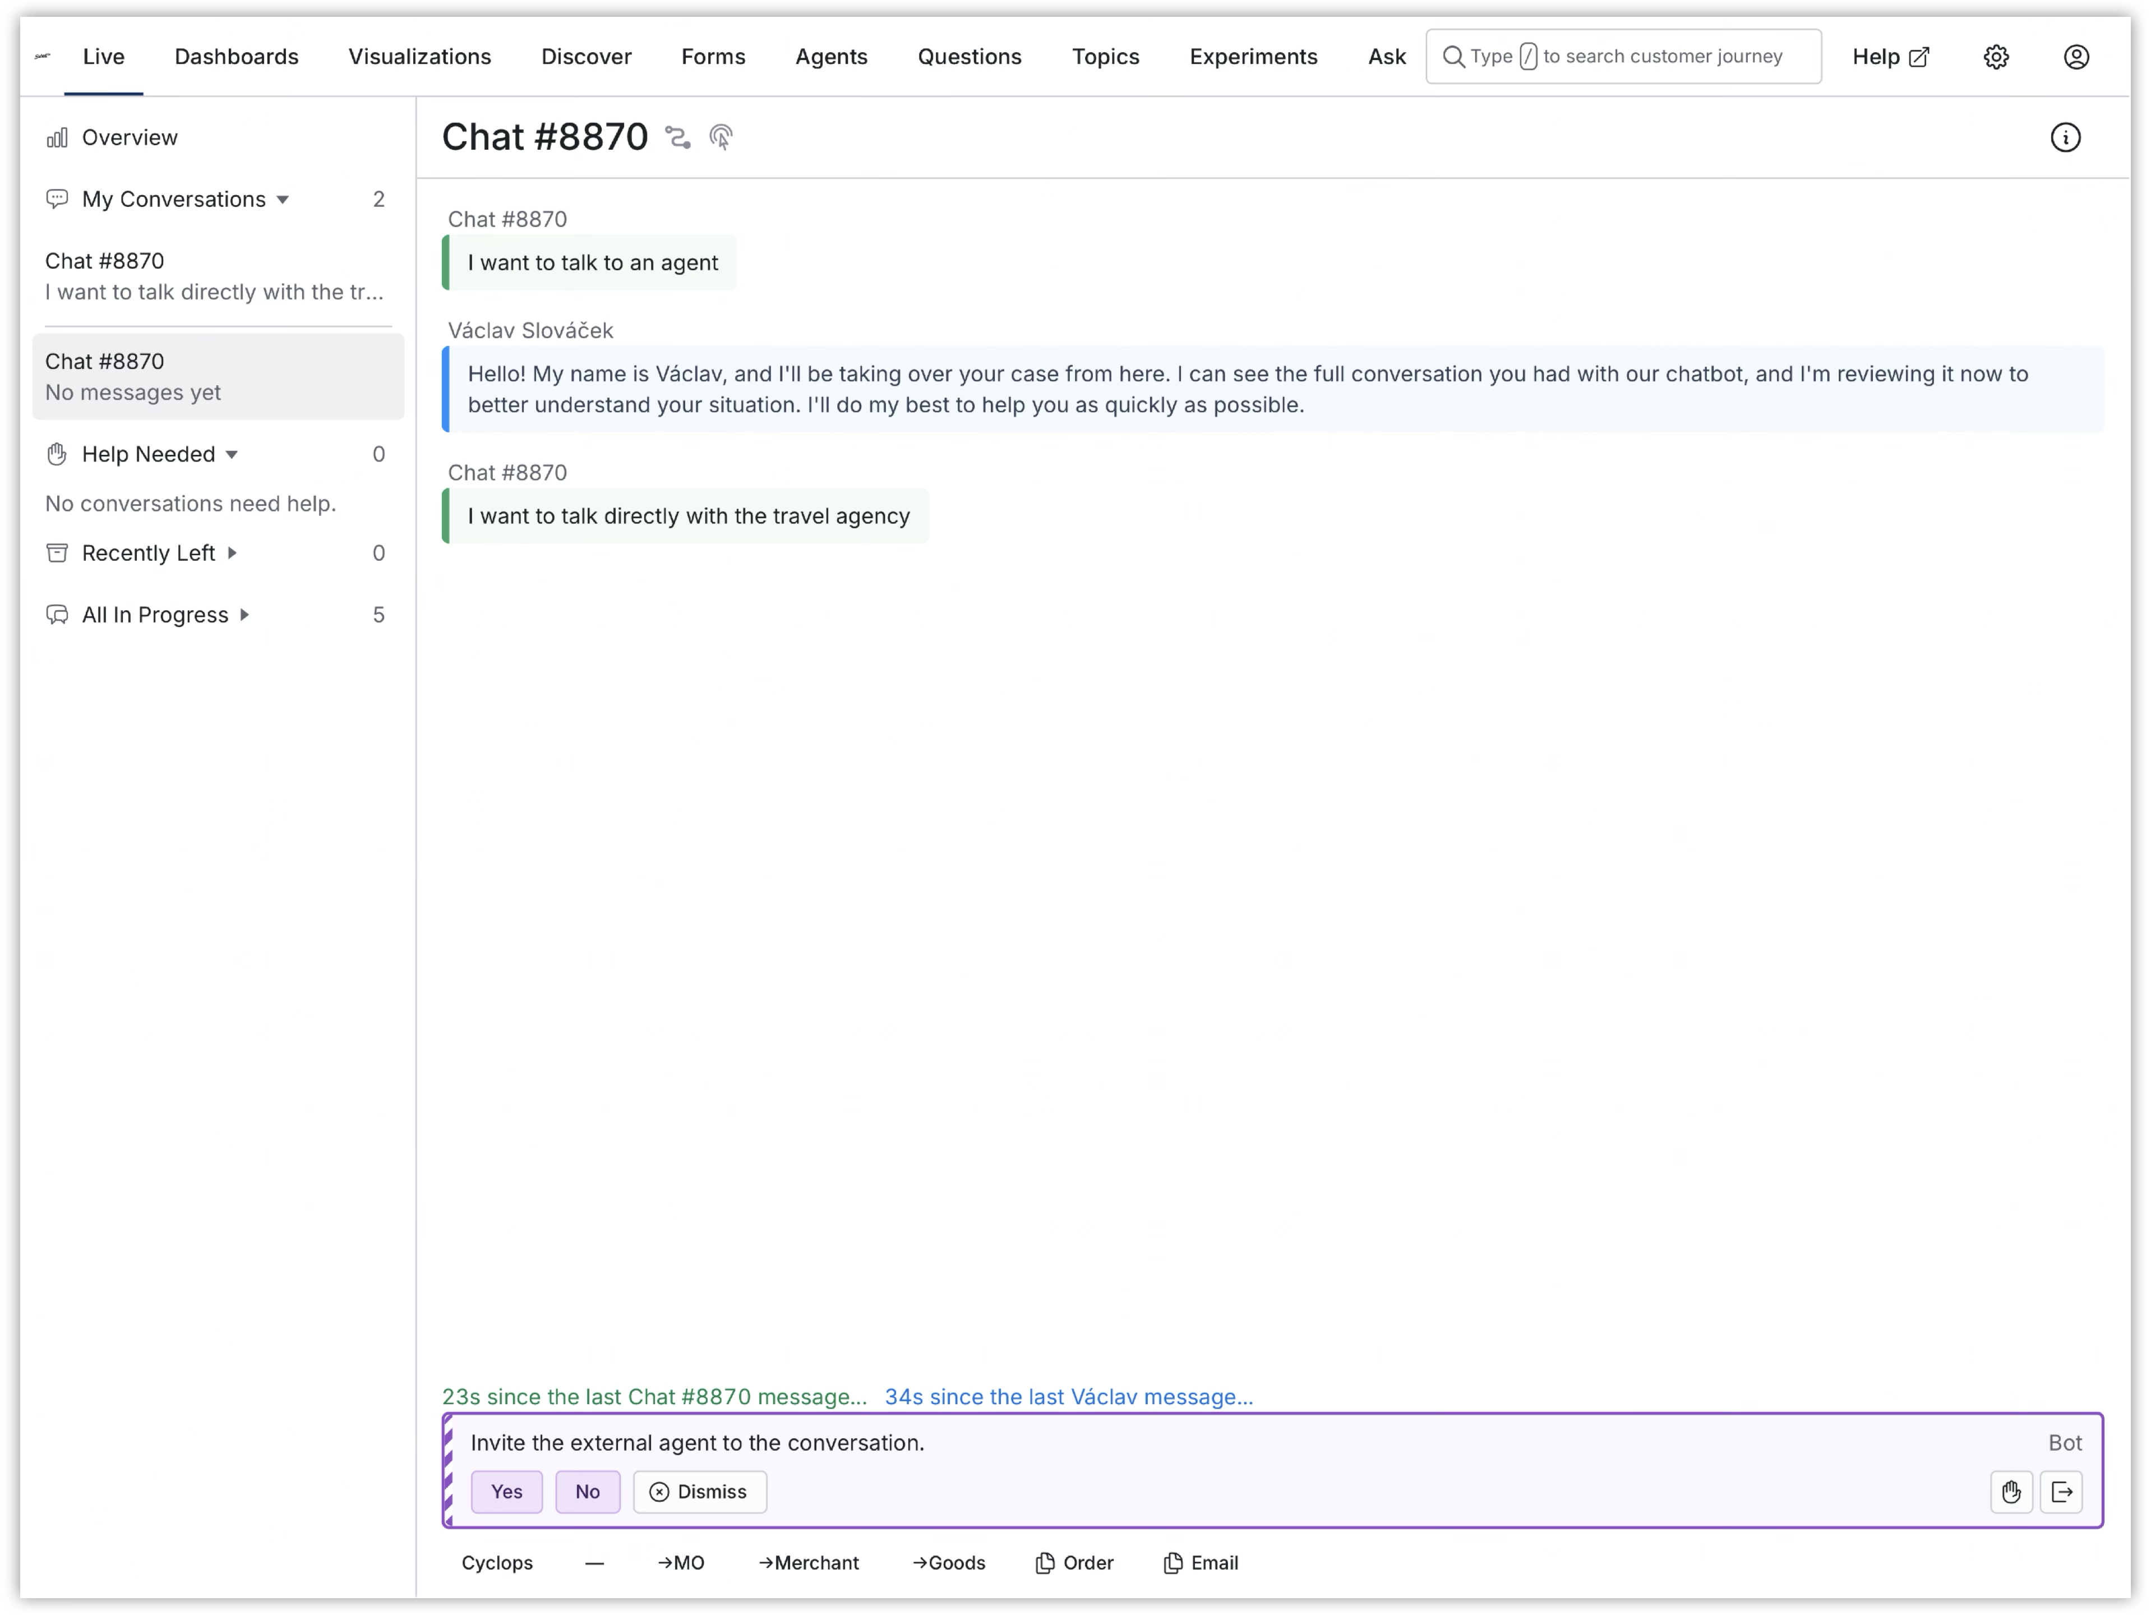
Task: Expand the All In Progress section
Action: tap(245, 615)
